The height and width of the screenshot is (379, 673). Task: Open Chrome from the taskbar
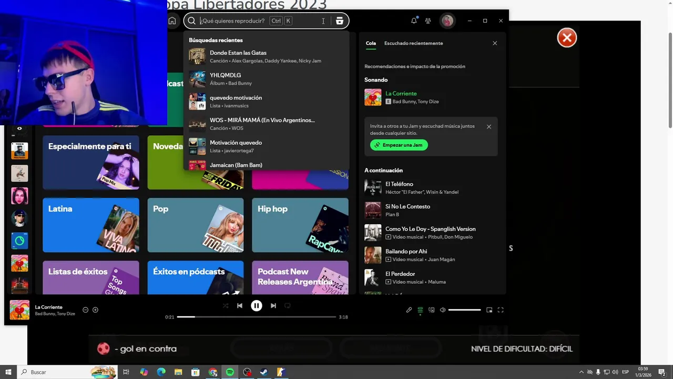tap(213, 372)
